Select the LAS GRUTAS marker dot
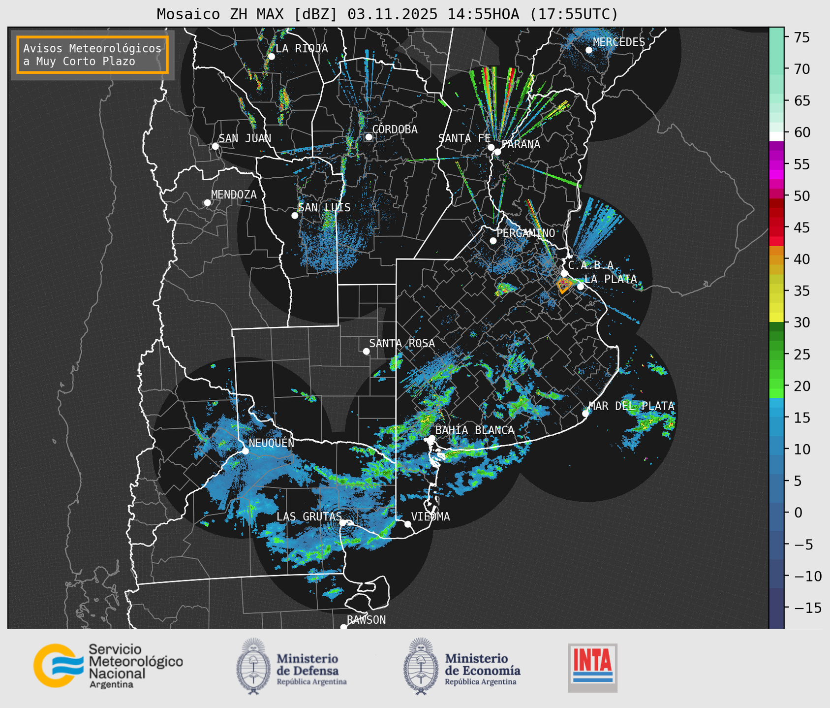The height and width of the screenshot is (708, 830). click(343, 522)
